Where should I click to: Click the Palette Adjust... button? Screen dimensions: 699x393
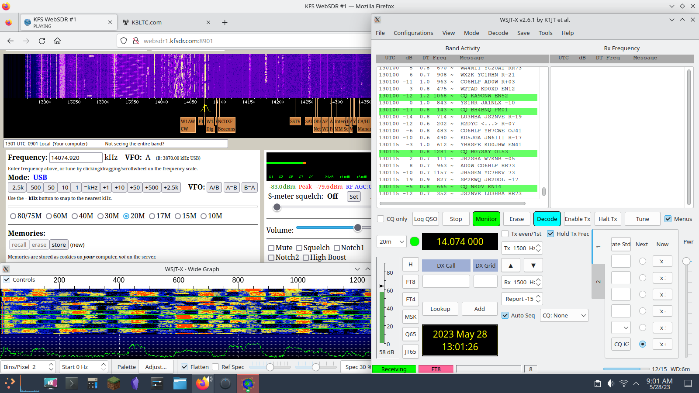tap(156, 367)
